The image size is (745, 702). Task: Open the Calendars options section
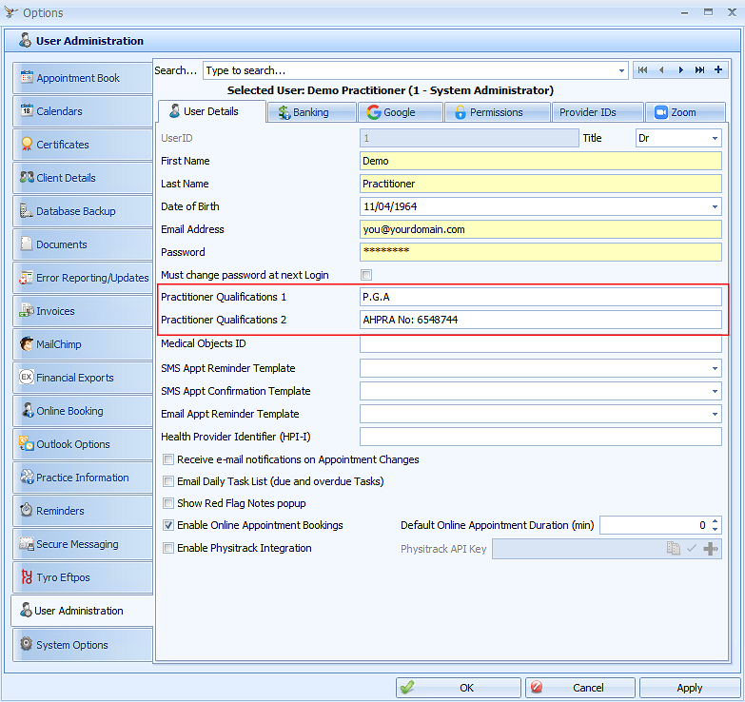[x=82, y=111]
